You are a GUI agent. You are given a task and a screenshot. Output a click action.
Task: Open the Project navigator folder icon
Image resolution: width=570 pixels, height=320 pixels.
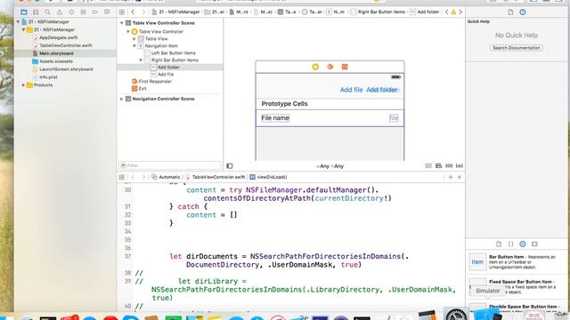coord(24,12)
